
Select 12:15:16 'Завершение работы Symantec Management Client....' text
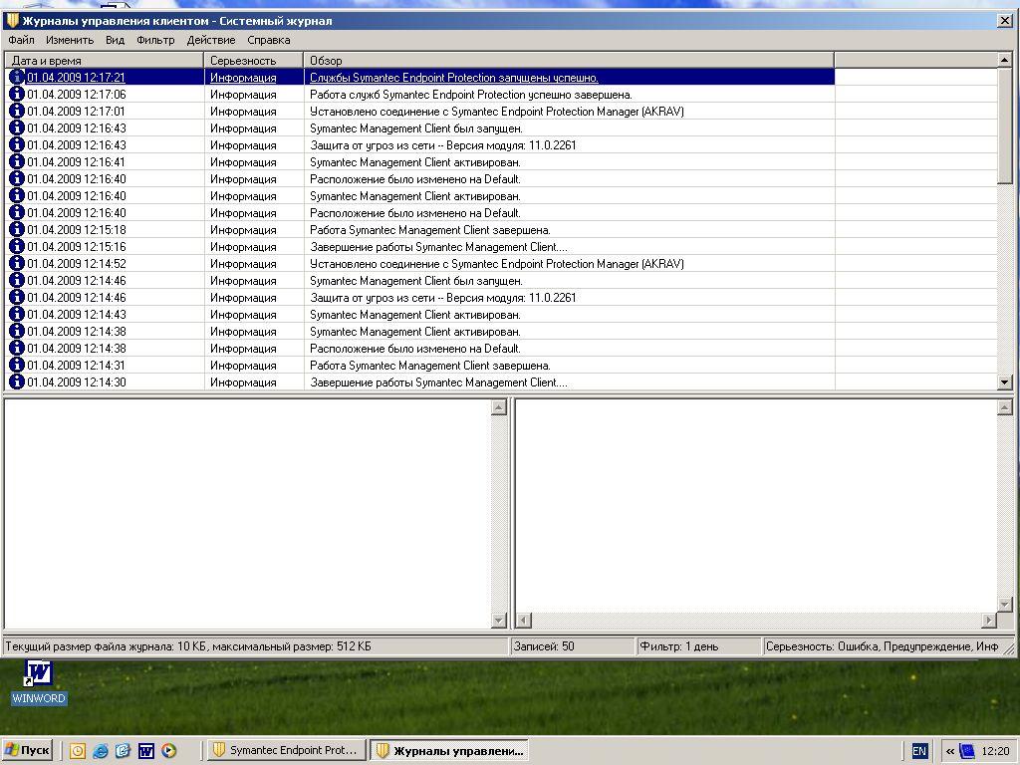(438, 247)
